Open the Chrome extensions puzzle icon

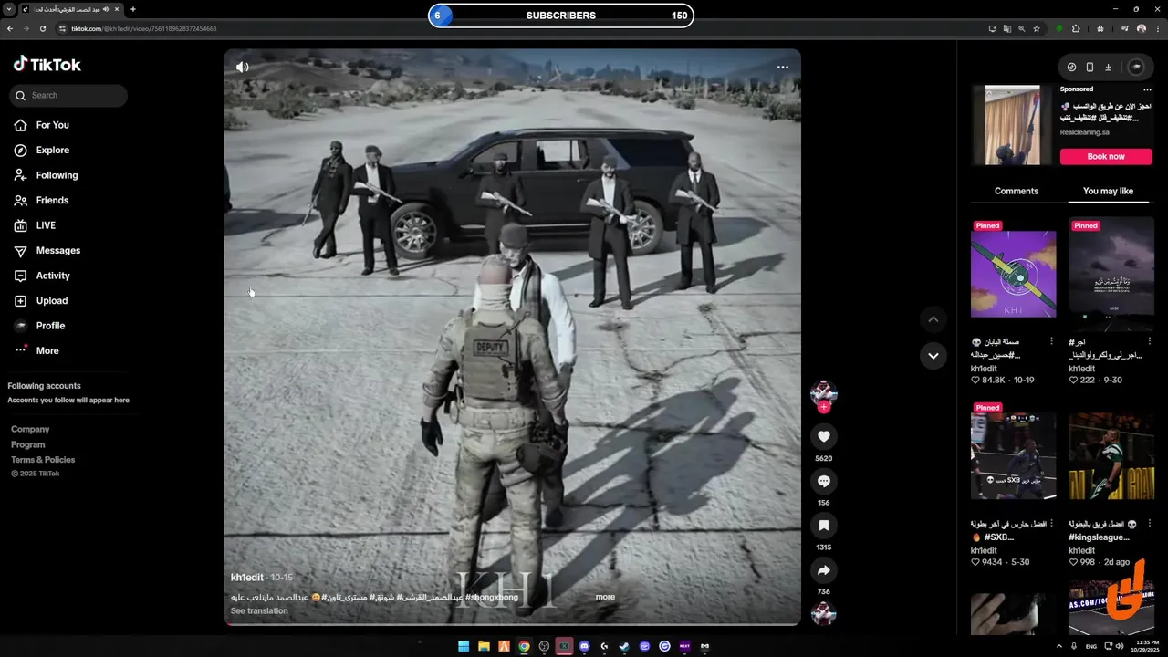(1076, 28)
